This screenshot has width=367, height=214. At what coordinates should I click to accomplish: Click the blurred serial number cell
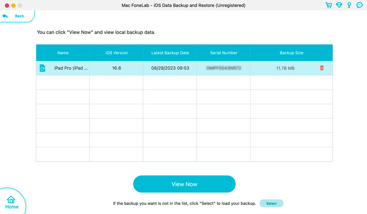[x=223, y=68]
